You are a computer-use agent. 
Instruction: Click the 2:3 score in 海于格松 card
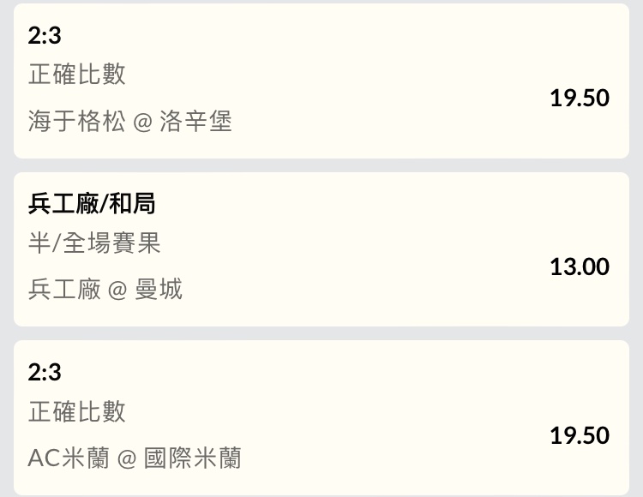click(x=45, y=36)
